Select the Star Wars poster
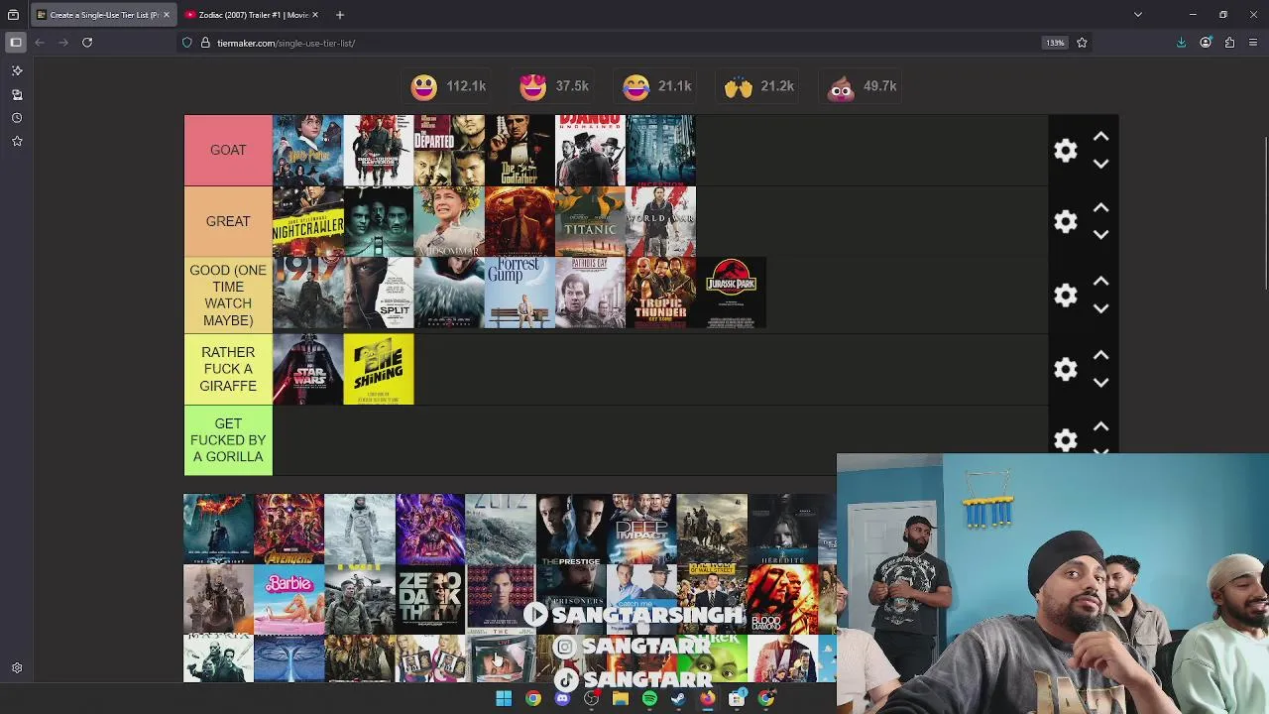 pyautogui.click(x=308, y=369)
